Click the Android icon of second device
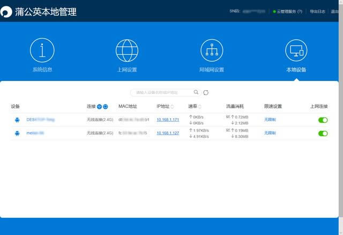Viewport: 343px width, 235px height. click(17, 133)
